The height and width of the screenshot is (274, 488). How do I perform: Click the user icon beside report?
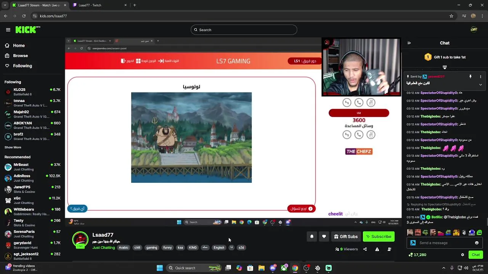click(x=389, y=249)
